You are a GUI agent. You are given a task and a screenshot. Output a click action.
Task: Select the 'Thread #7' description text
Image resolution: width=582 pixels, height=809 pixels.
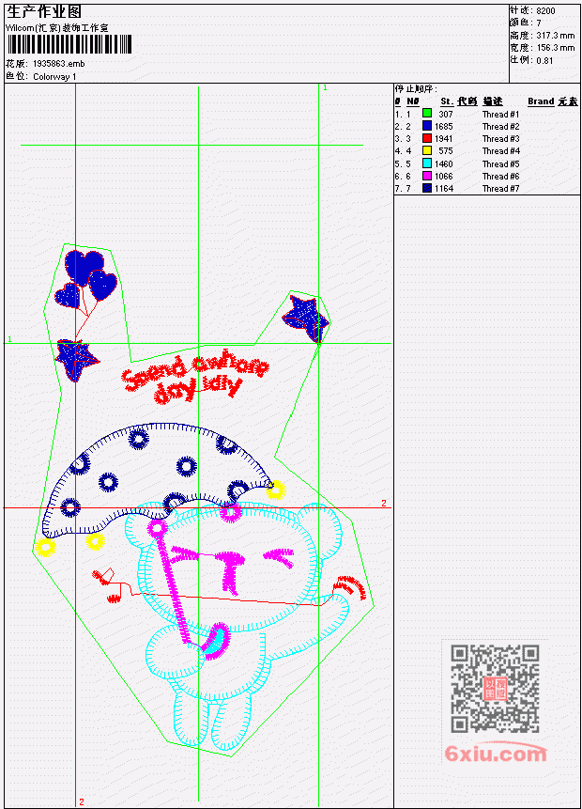click(x=500, y=189)
